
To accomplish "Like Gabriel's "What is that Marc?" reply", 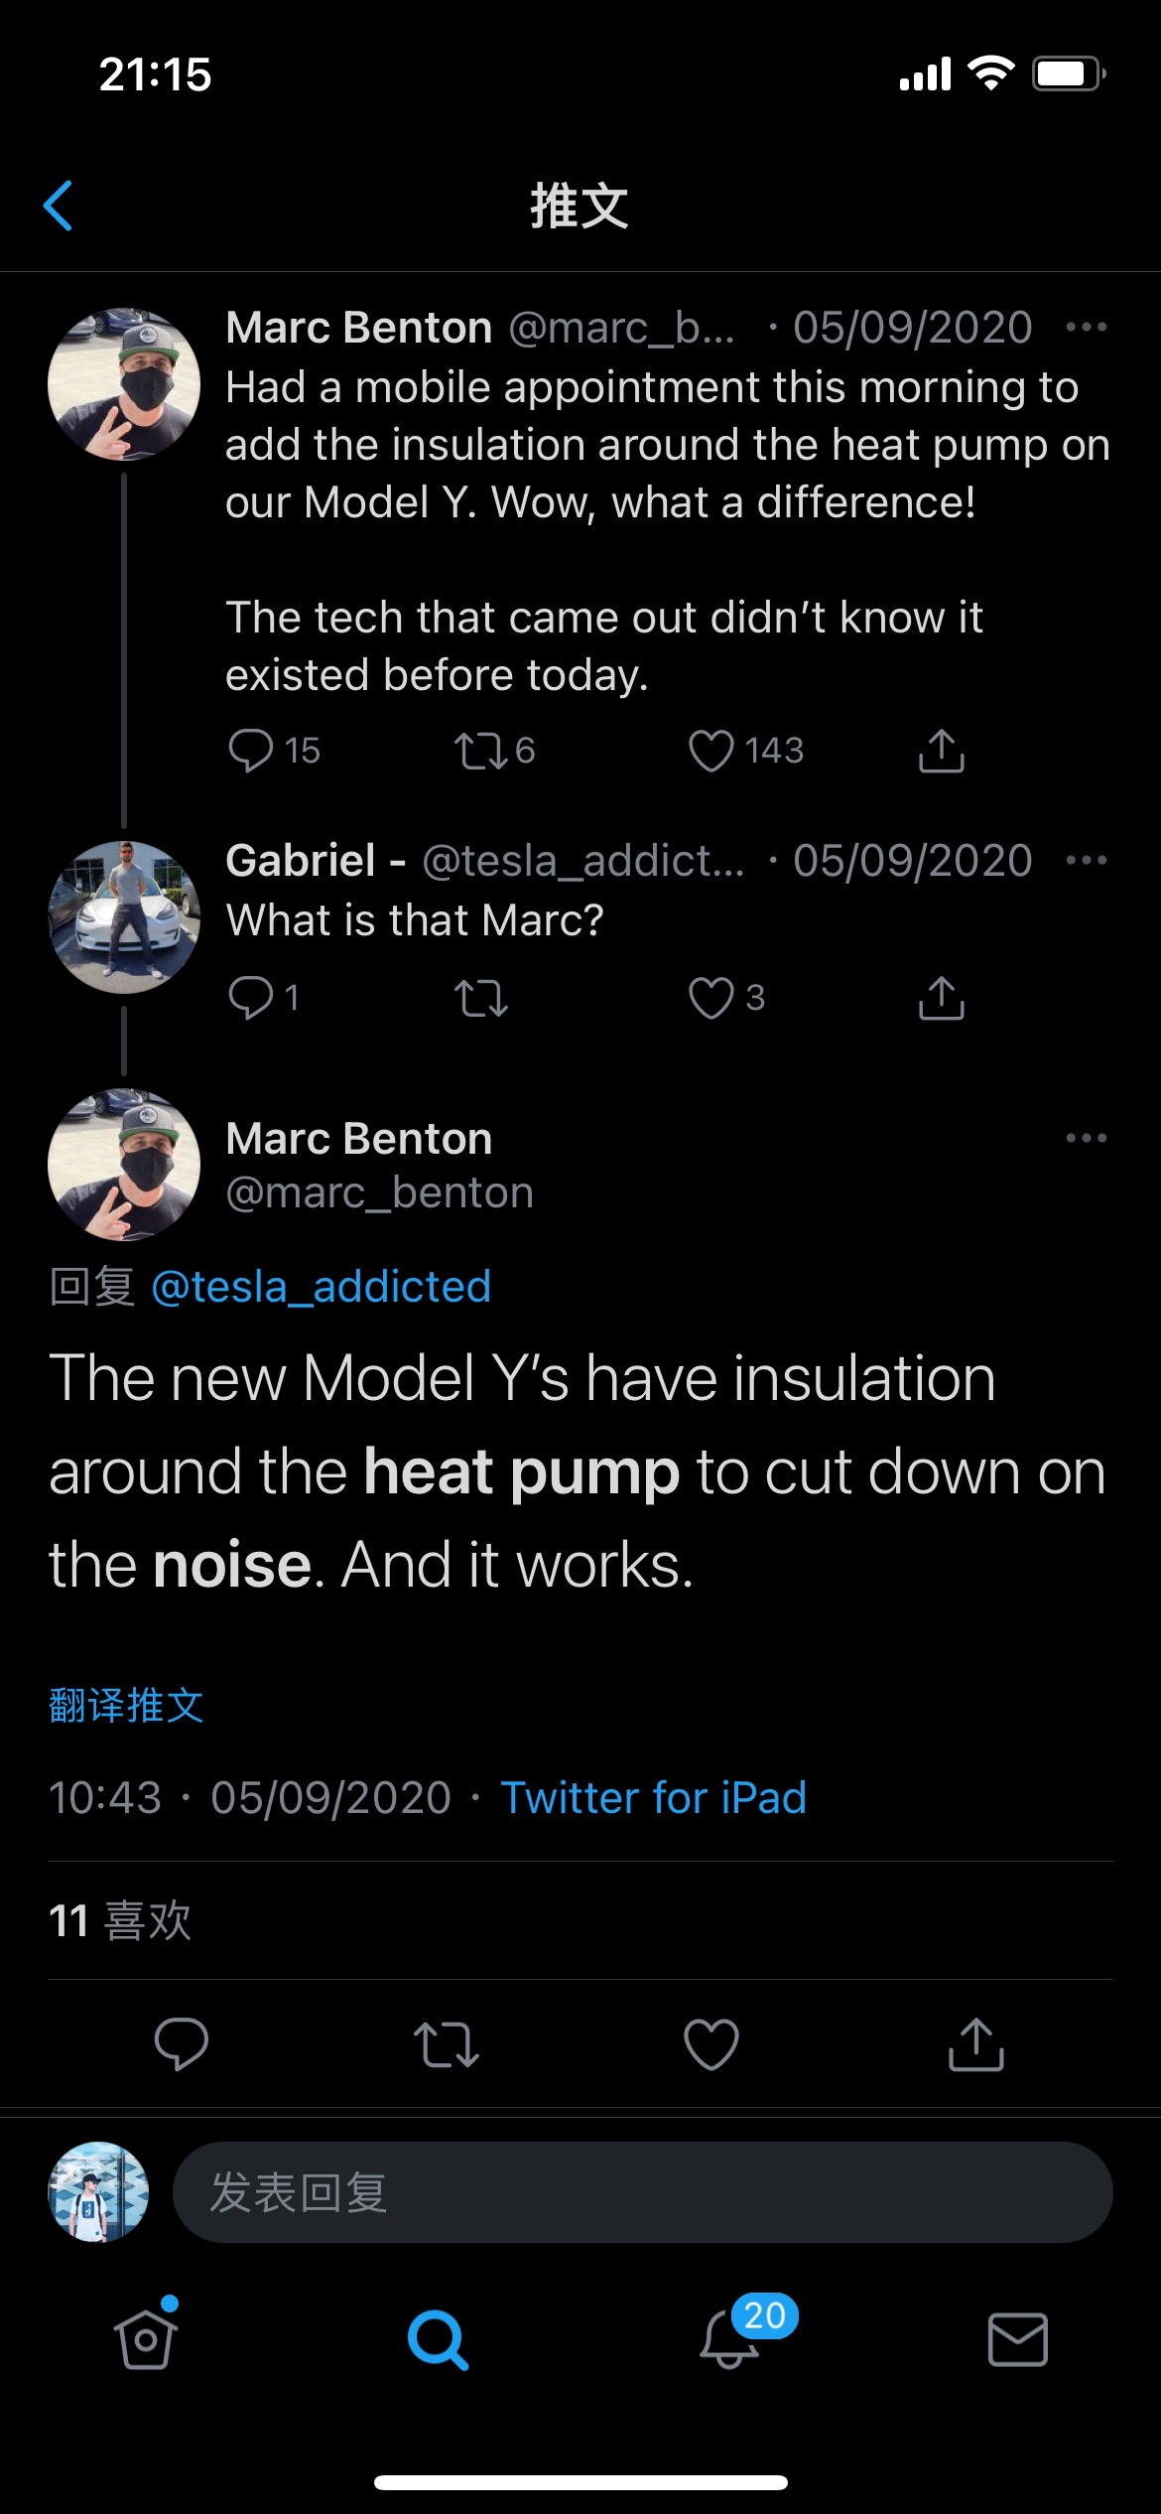I will (710, 998).
